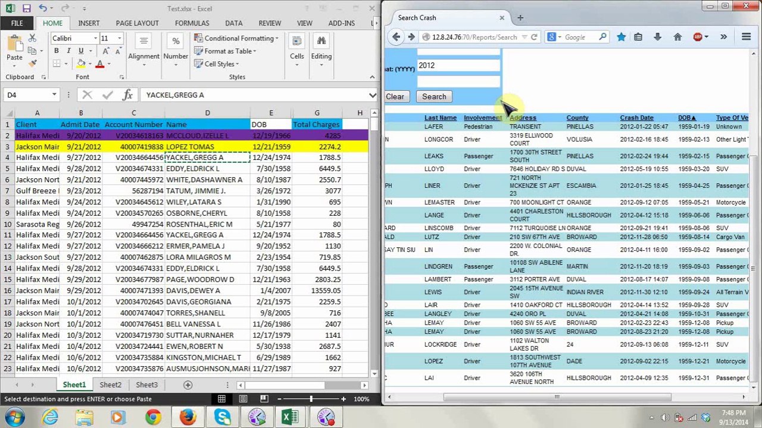
Task: Switch to the INSERT ribbon tab
Action: point(89,23)
